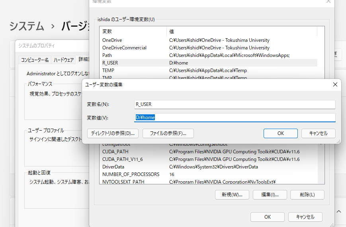Click the 削除(L) button for system variables

tap(307, 195)
